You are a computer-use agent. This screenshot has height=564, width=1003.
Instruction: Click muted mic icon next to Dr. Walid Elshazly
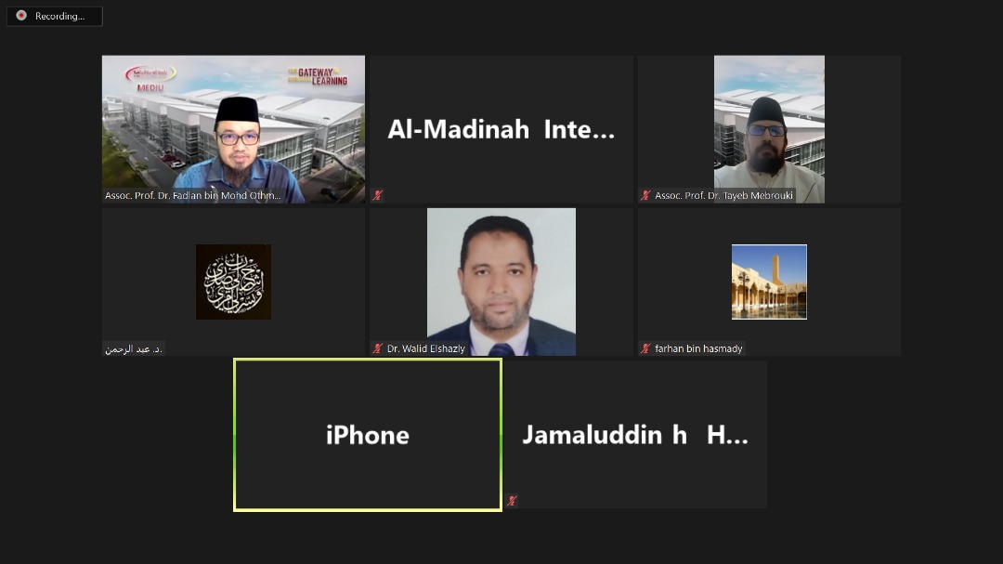(x=378, y=348)
